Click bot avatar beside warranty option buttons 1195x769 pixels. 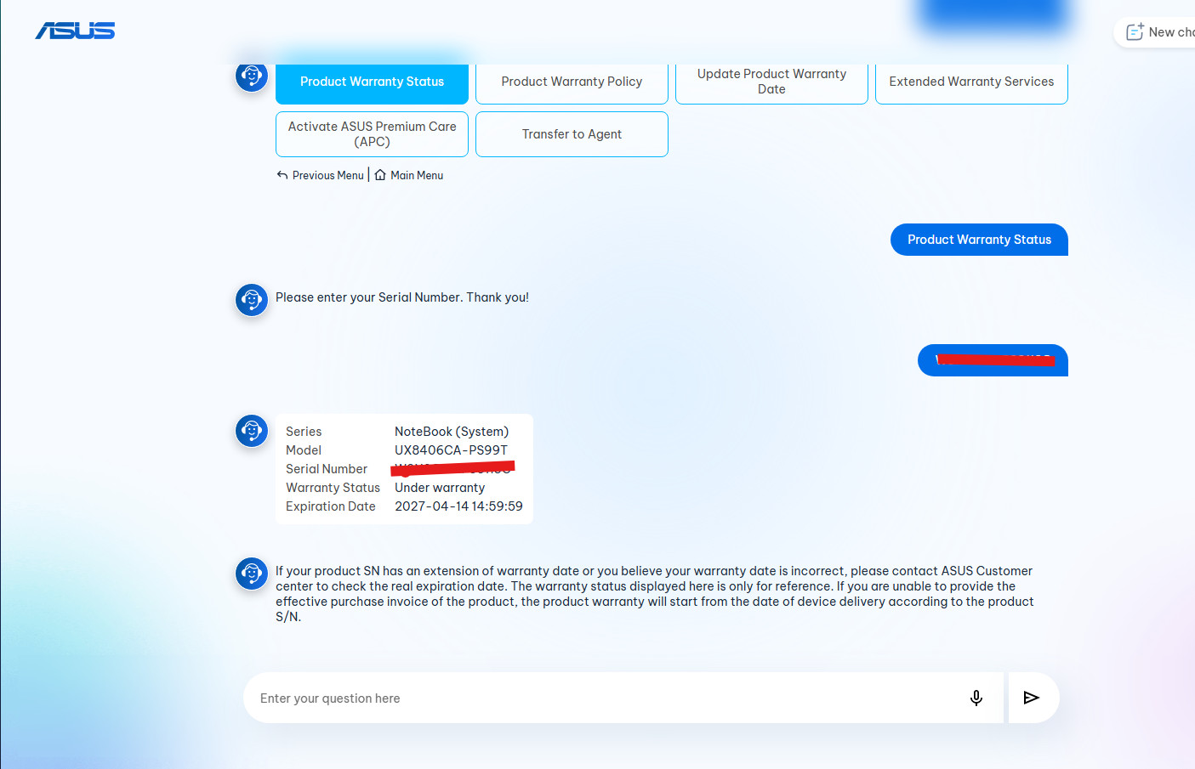pyautogui.click(x=252, y=77)
